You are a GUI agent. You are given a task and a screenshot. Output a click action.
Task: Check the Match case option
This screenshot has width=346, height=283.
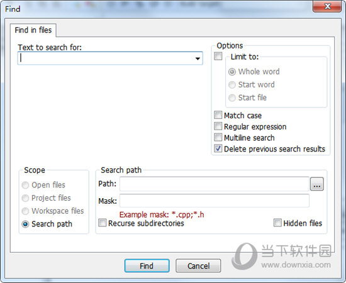pyautogui.click(x=218, y=115)
